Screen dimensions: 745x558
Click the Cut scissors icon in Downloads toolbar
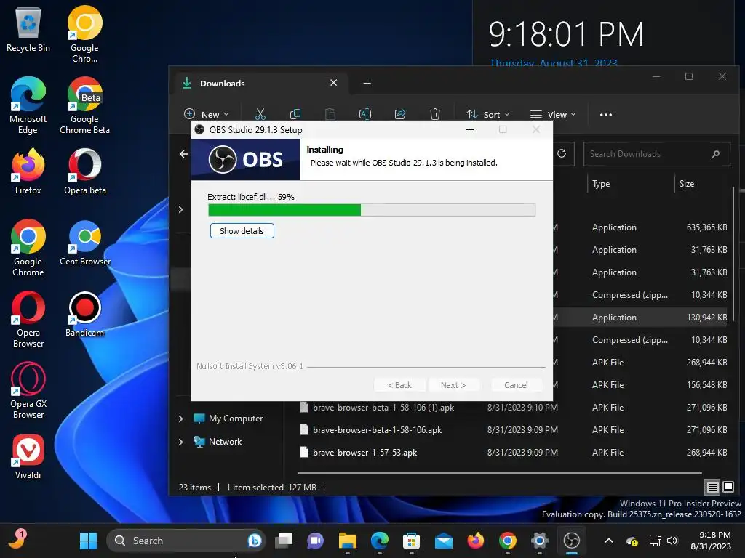click(260, 114)
